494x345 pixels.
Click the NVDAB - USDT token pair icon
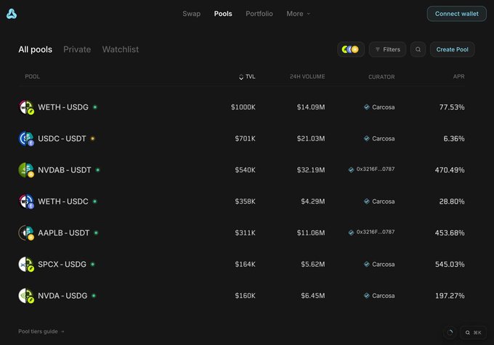pyautogui.click(x=26, y=170)
